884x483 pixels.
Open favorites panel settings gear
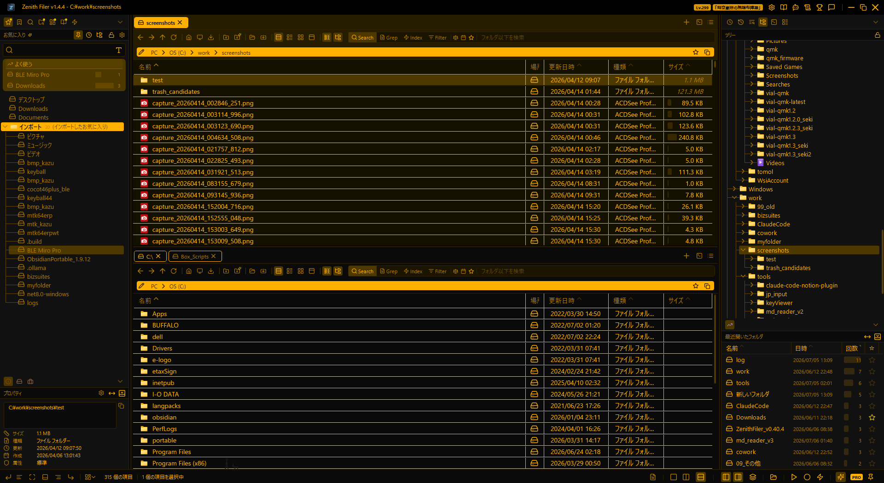[122, 35]
